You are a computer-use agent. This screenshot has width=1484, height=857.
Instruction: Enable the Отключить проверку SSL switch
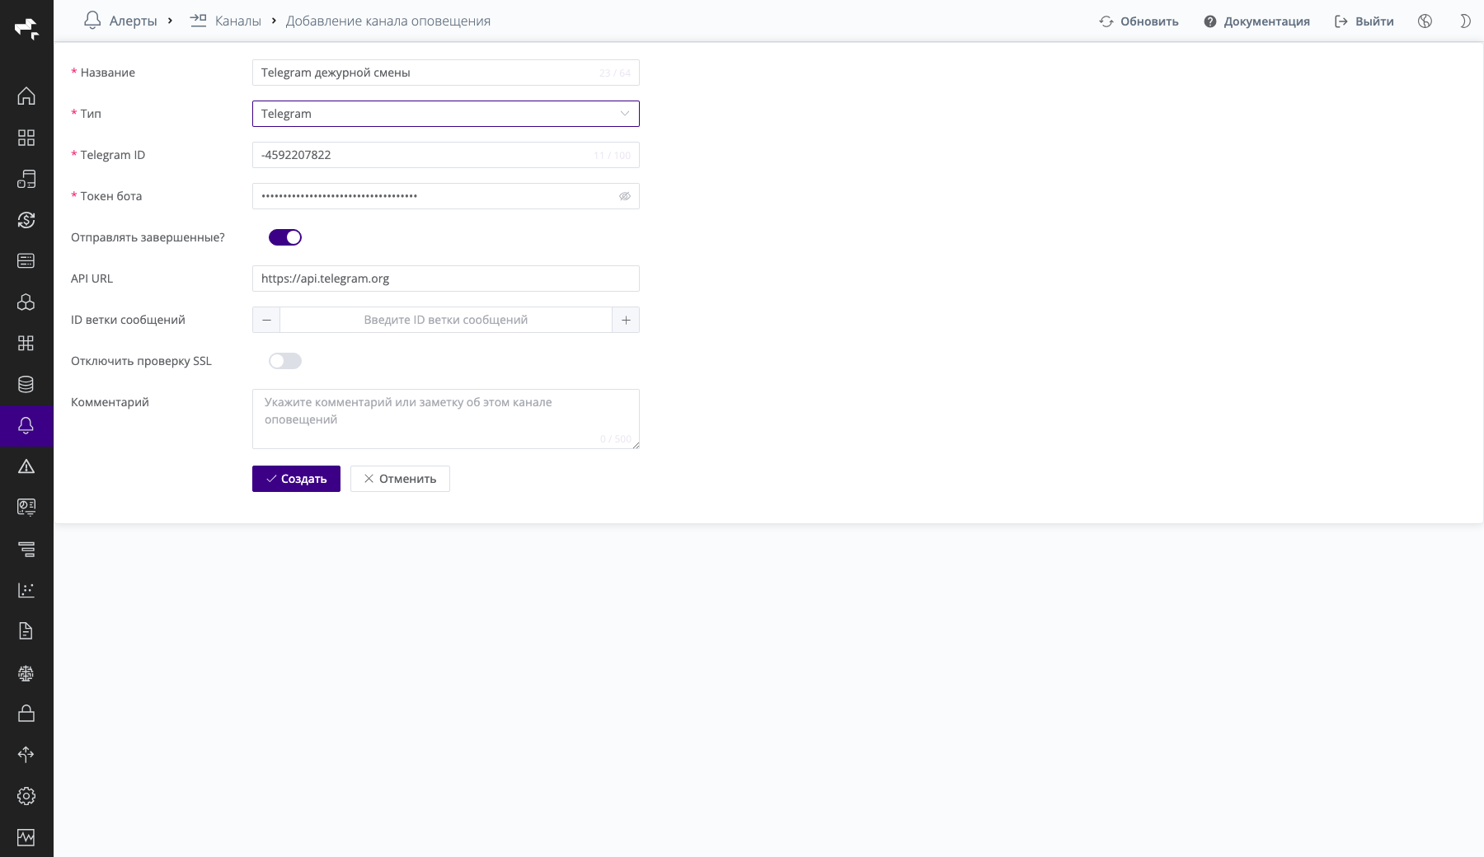click(285, 361)
